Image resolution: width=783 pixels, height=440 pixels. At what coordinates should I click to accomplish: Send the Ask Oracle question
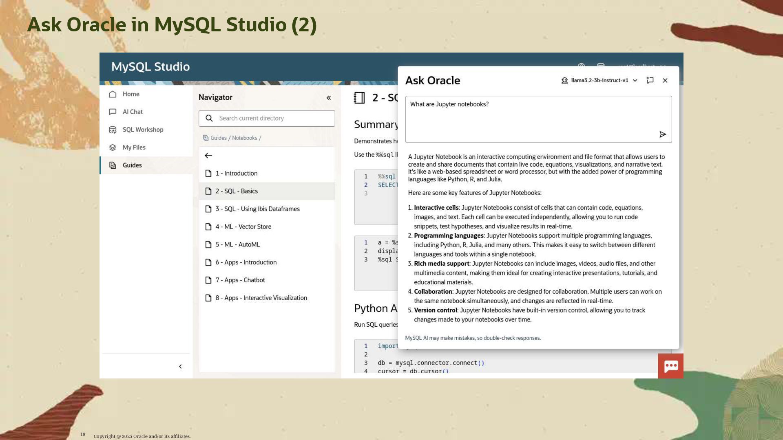(x=663, y=134)
